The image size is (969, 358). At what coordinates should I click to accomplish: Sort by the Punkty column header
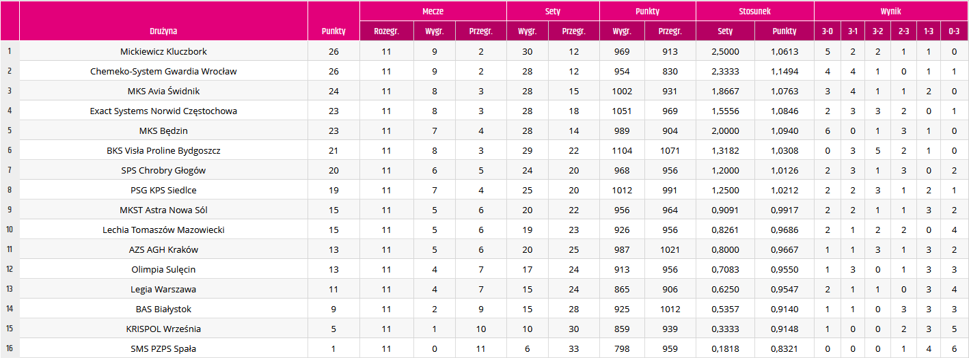tap(333, 31)
